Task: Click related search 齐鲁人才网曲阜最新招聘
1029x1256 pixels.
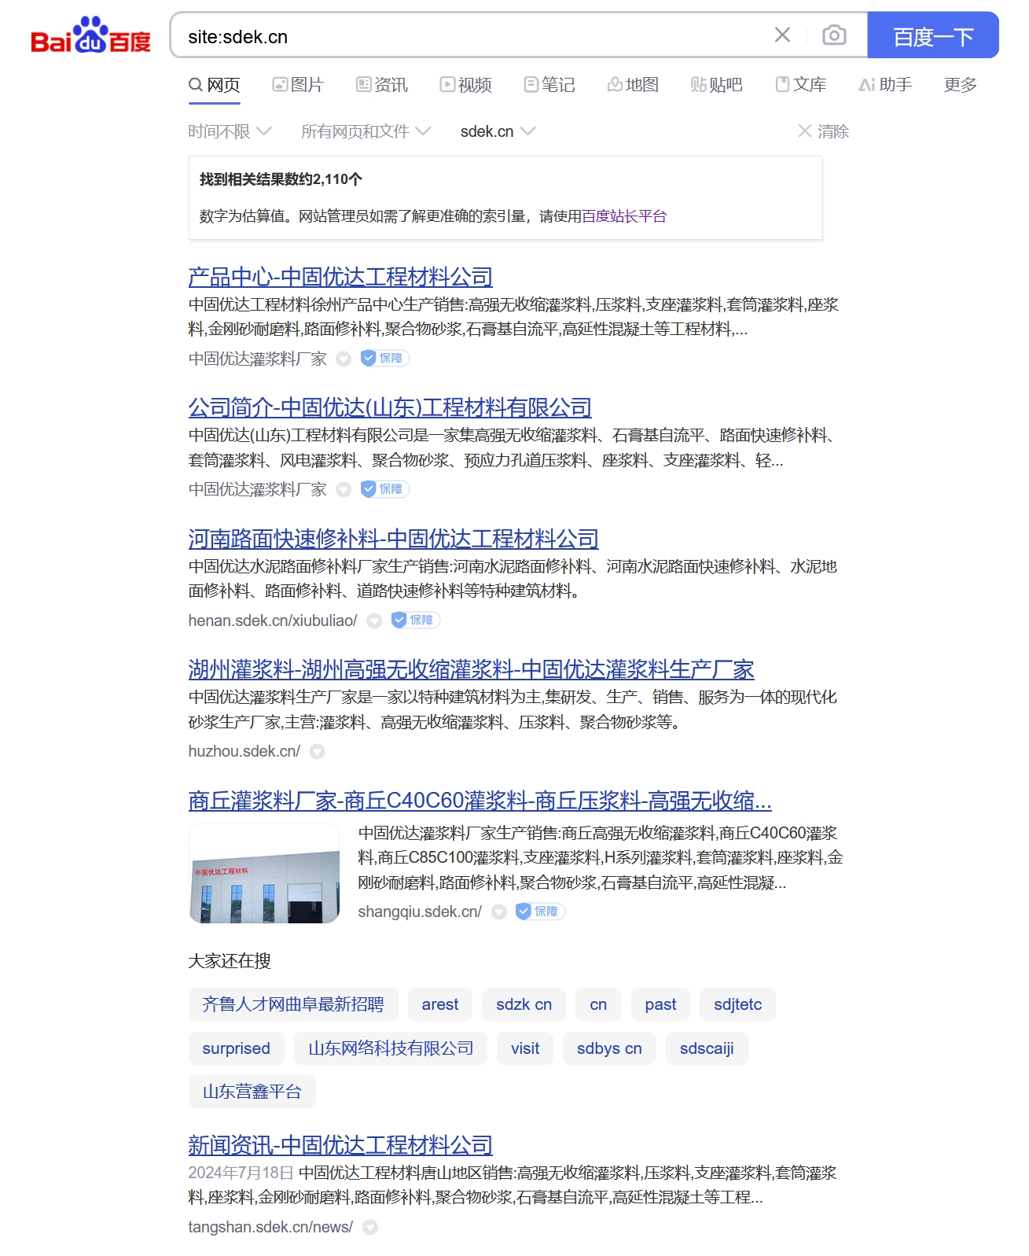Action: (293, 1004)
